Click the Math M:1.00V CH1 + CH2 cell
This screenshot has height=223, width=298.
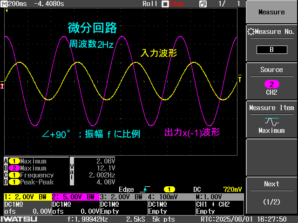219,204
